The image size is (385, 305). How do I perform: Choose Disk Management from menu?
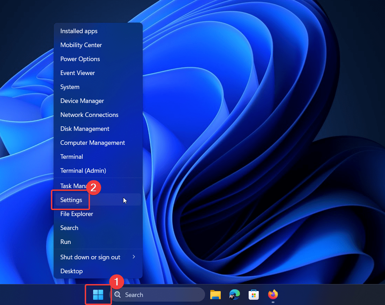[x=85, y=129]
